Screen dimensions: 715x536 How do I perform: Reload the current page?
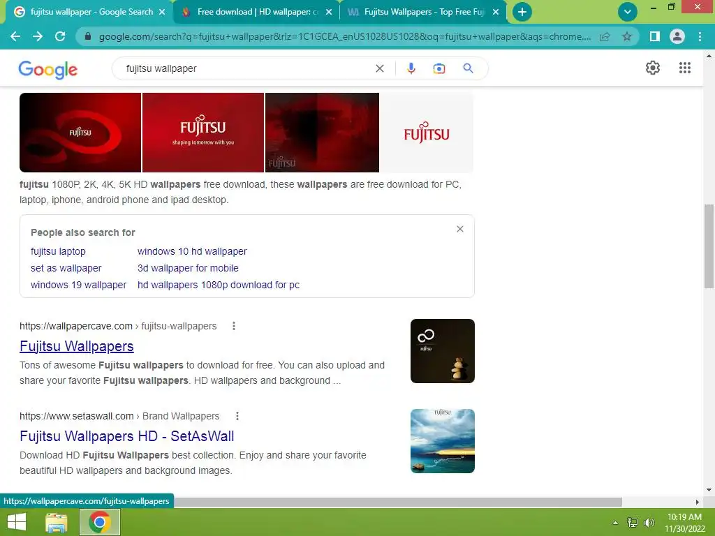tap(60, 36)
